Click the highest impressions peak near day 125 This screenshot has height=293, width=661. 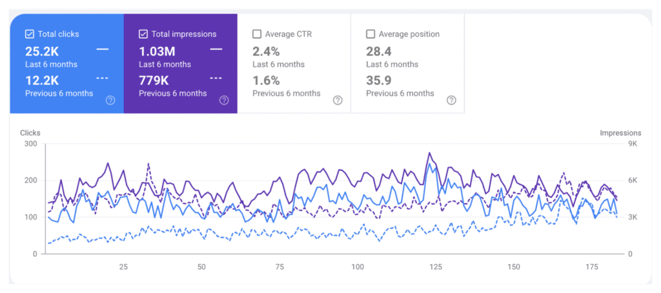tap(429, 153)
